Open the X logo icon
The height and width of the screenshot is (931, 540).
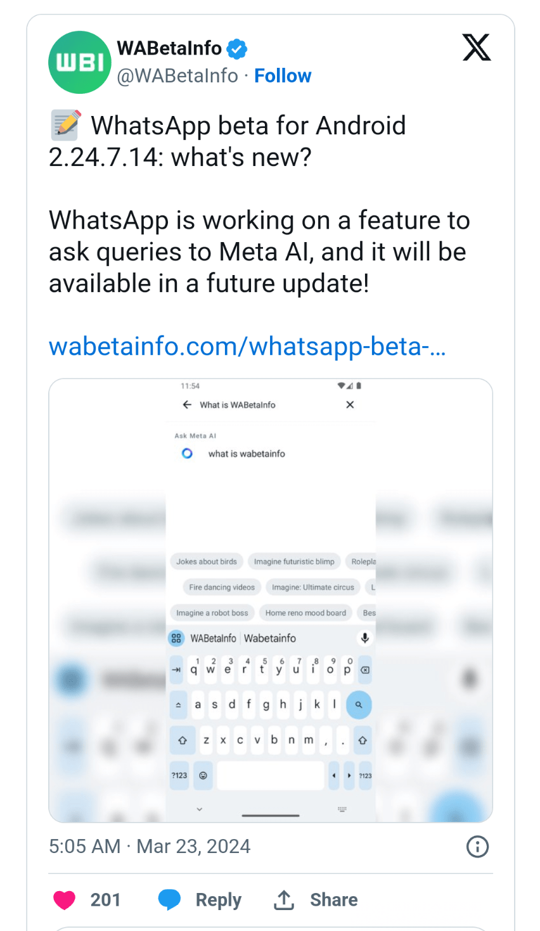pyautogui.click(x=477, y=48)
